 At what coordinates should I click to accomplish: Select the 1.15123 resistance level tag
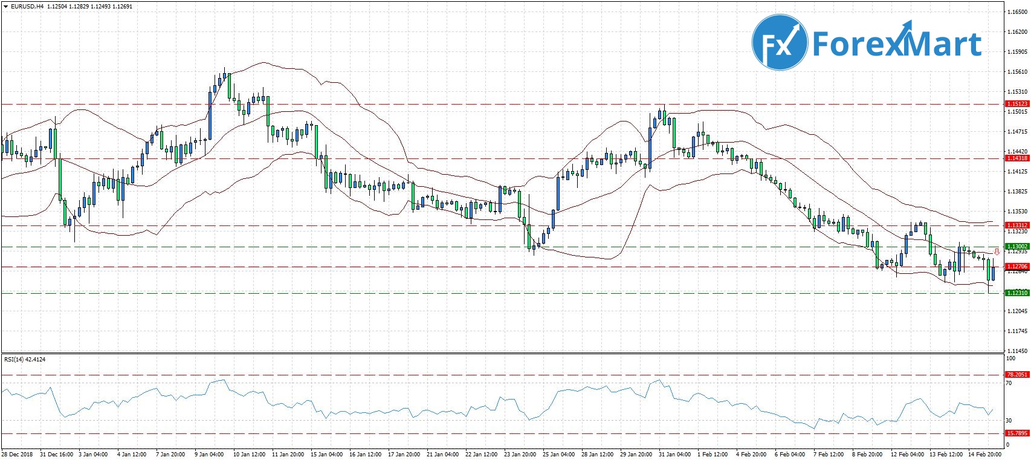1017,104
